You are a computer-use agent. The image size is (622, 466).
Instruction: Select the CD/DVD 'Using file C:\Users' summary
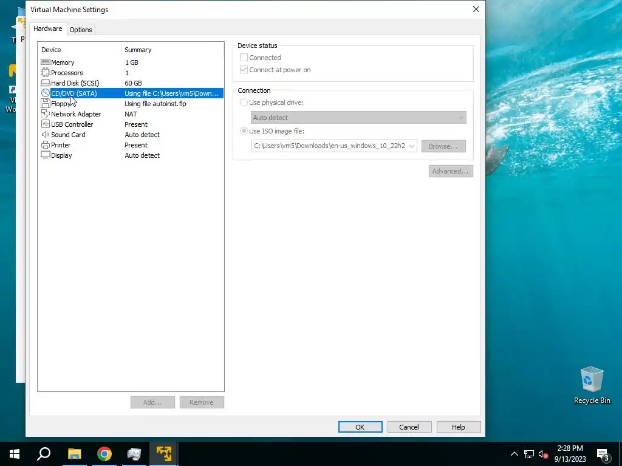click(x=171, y=93)
